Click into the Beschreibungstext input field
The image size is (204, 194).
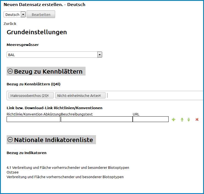point(97,119)
